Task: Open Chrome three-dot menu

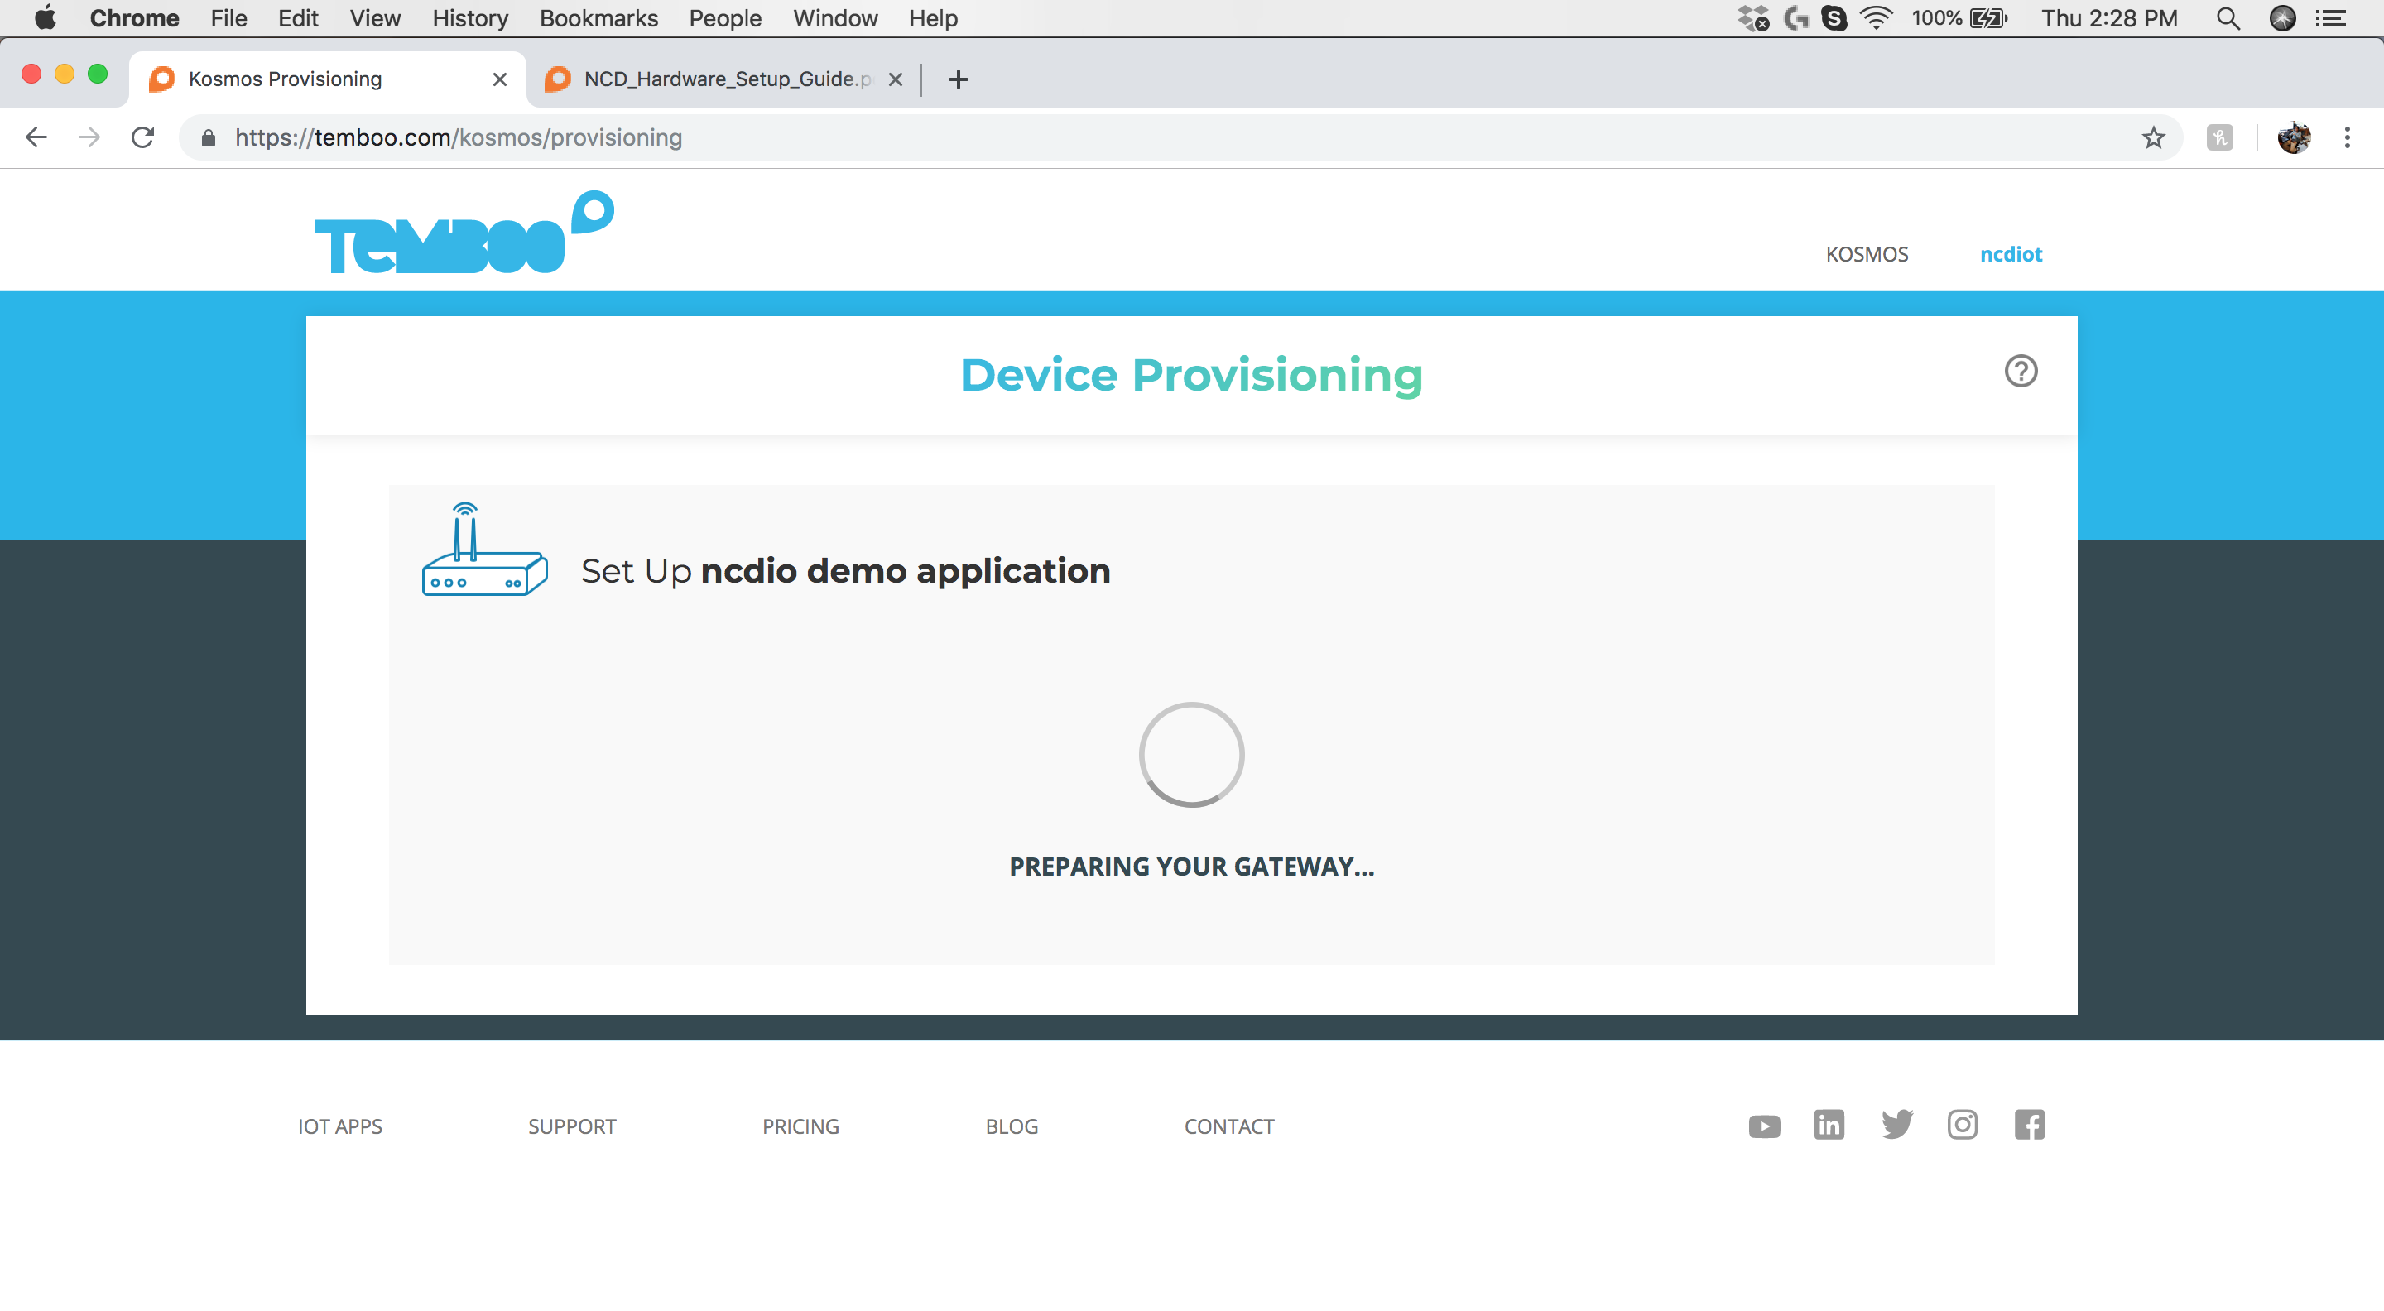Action: [x=2347, y=138]
